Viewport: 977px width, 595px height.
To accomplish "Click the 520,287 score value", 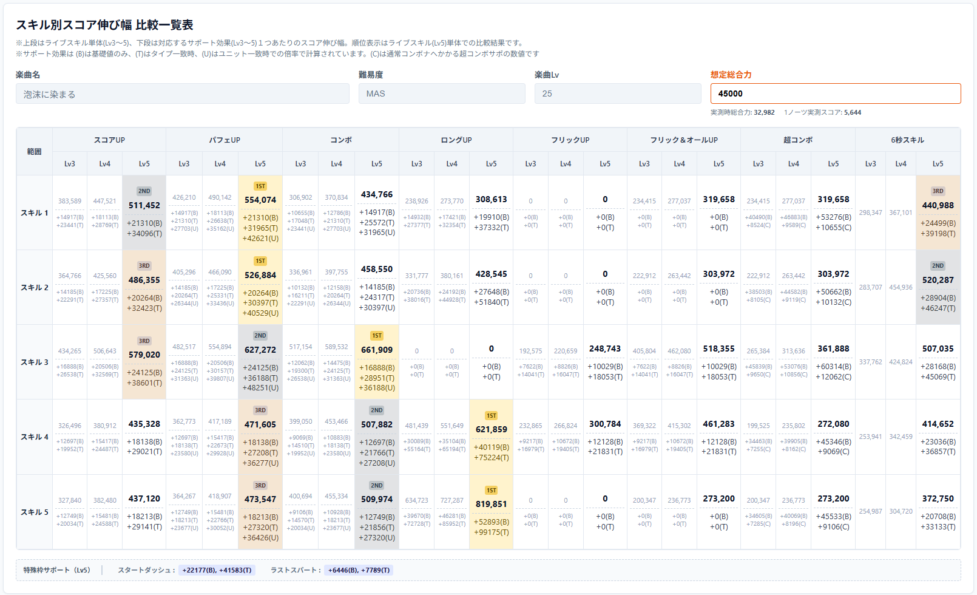I will pyautogui.click(x=938, y=280).
